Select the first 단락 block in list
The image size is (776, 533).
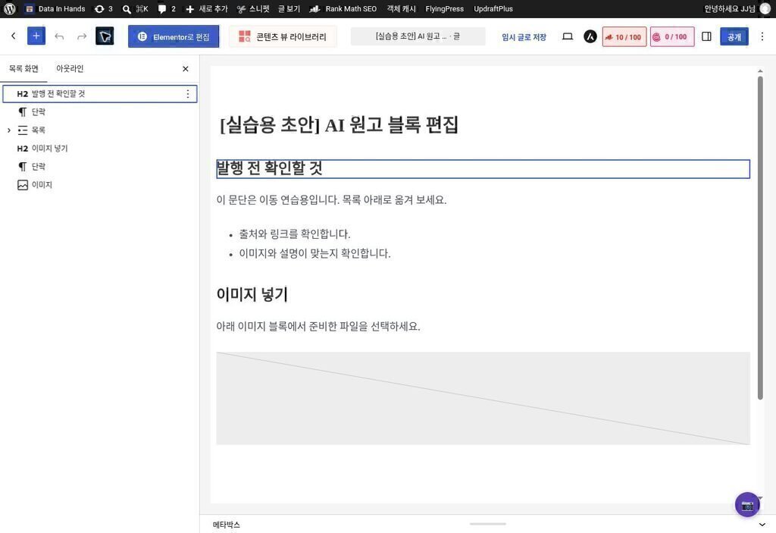[x=100, y=112]
